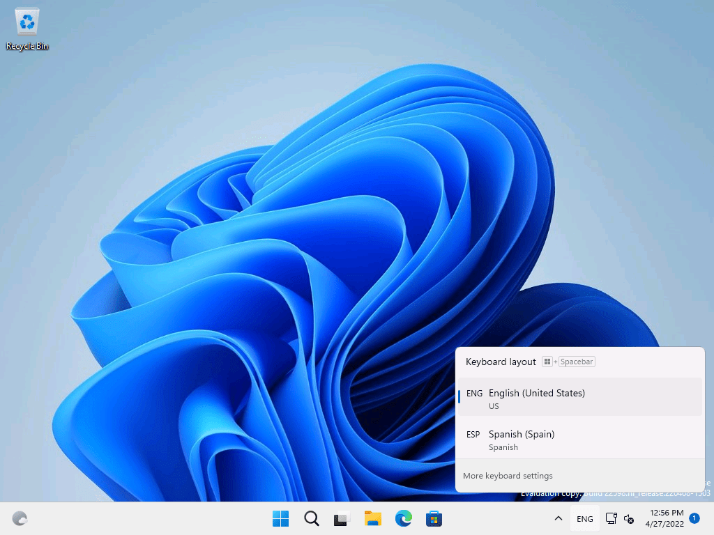714x535 pixels.
Task: Click the date display in the system tray
Action: [x=666, y=524]
